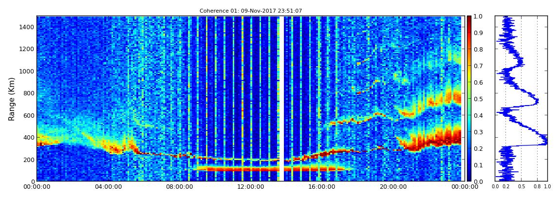560x198 pixels.
Task: Click the 0.8 tick under the profile plot
Action: point(537,187)
